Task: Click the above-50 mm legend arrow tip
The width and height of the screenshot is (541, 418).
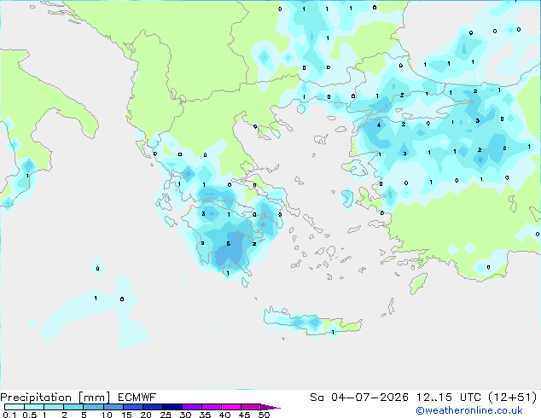Action: coord(270,407)
